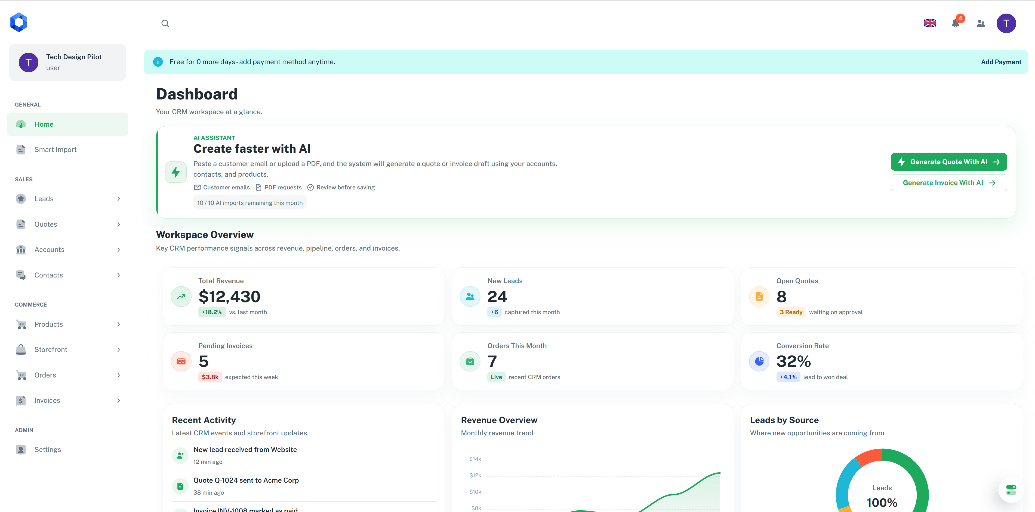The height and width of the screenshot is (512, 1035).
Task: Click the Contacts chat icon in sidebar
Action: pos(21,275)
